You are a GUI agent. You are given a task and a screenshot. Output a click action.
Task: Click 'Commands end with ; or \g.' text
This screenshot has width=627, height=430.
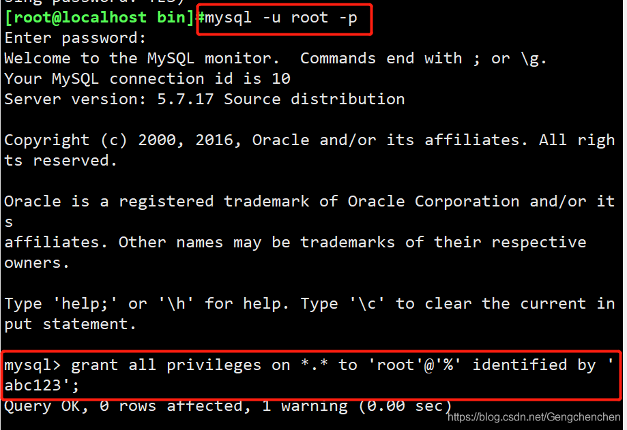point(423,59)
